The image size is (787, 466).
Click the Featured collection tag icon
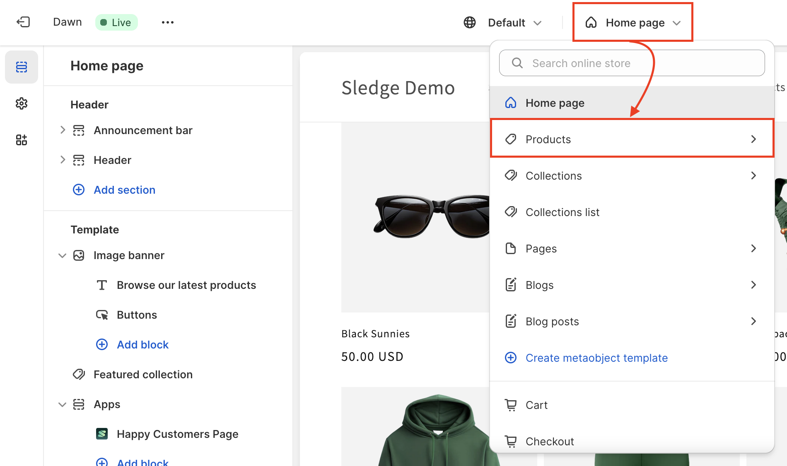pos(79,374)
